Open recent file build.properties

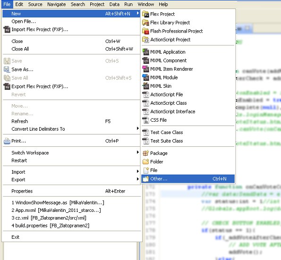71,226
